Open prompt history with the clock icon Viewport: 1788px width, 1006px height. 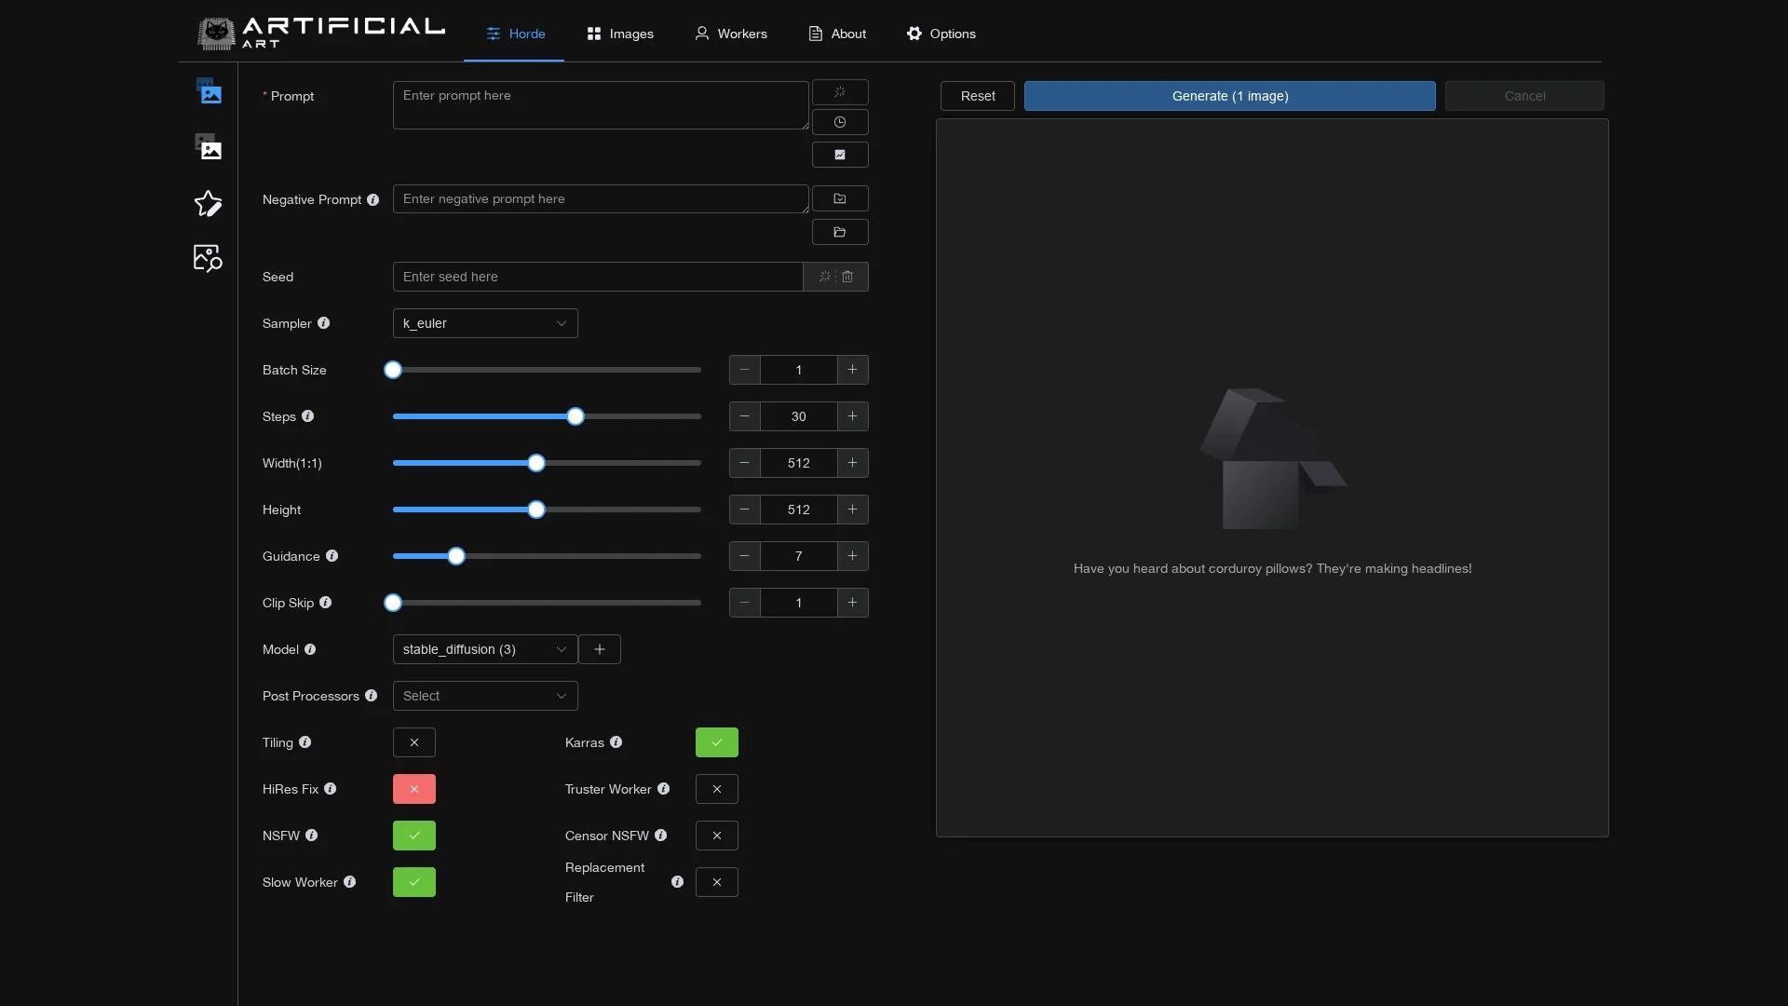click(x=840, y=122)
